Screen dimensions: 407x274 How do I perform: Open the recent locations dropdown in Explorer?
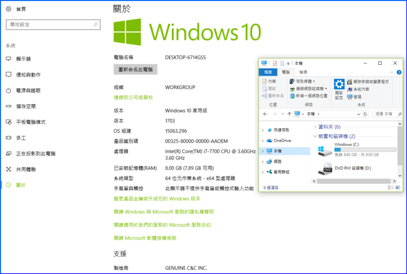[282, 114]
